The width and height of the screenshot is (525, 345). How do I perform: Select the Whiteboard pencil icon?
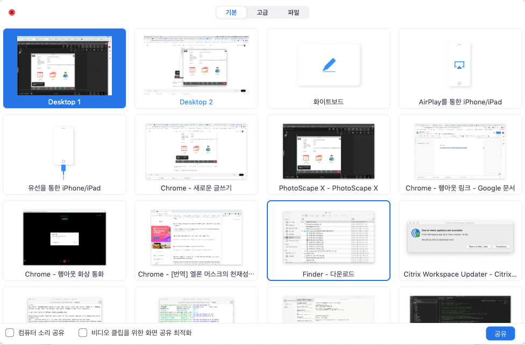tap(329, 65)
